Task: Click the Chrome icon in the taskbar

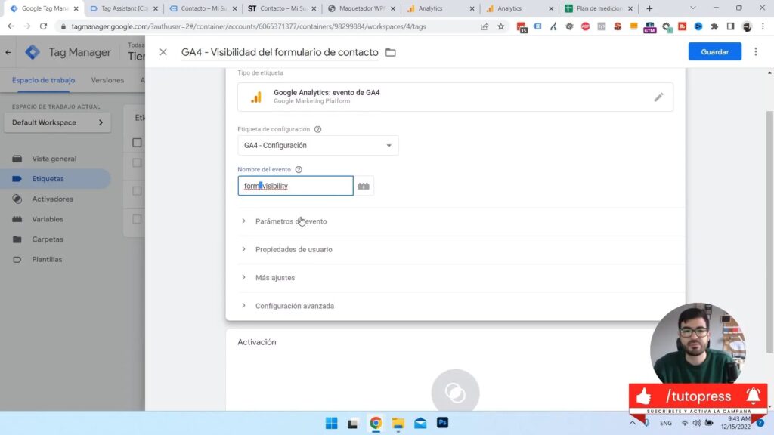Action: pyautogui.click(x=376, y=423)
